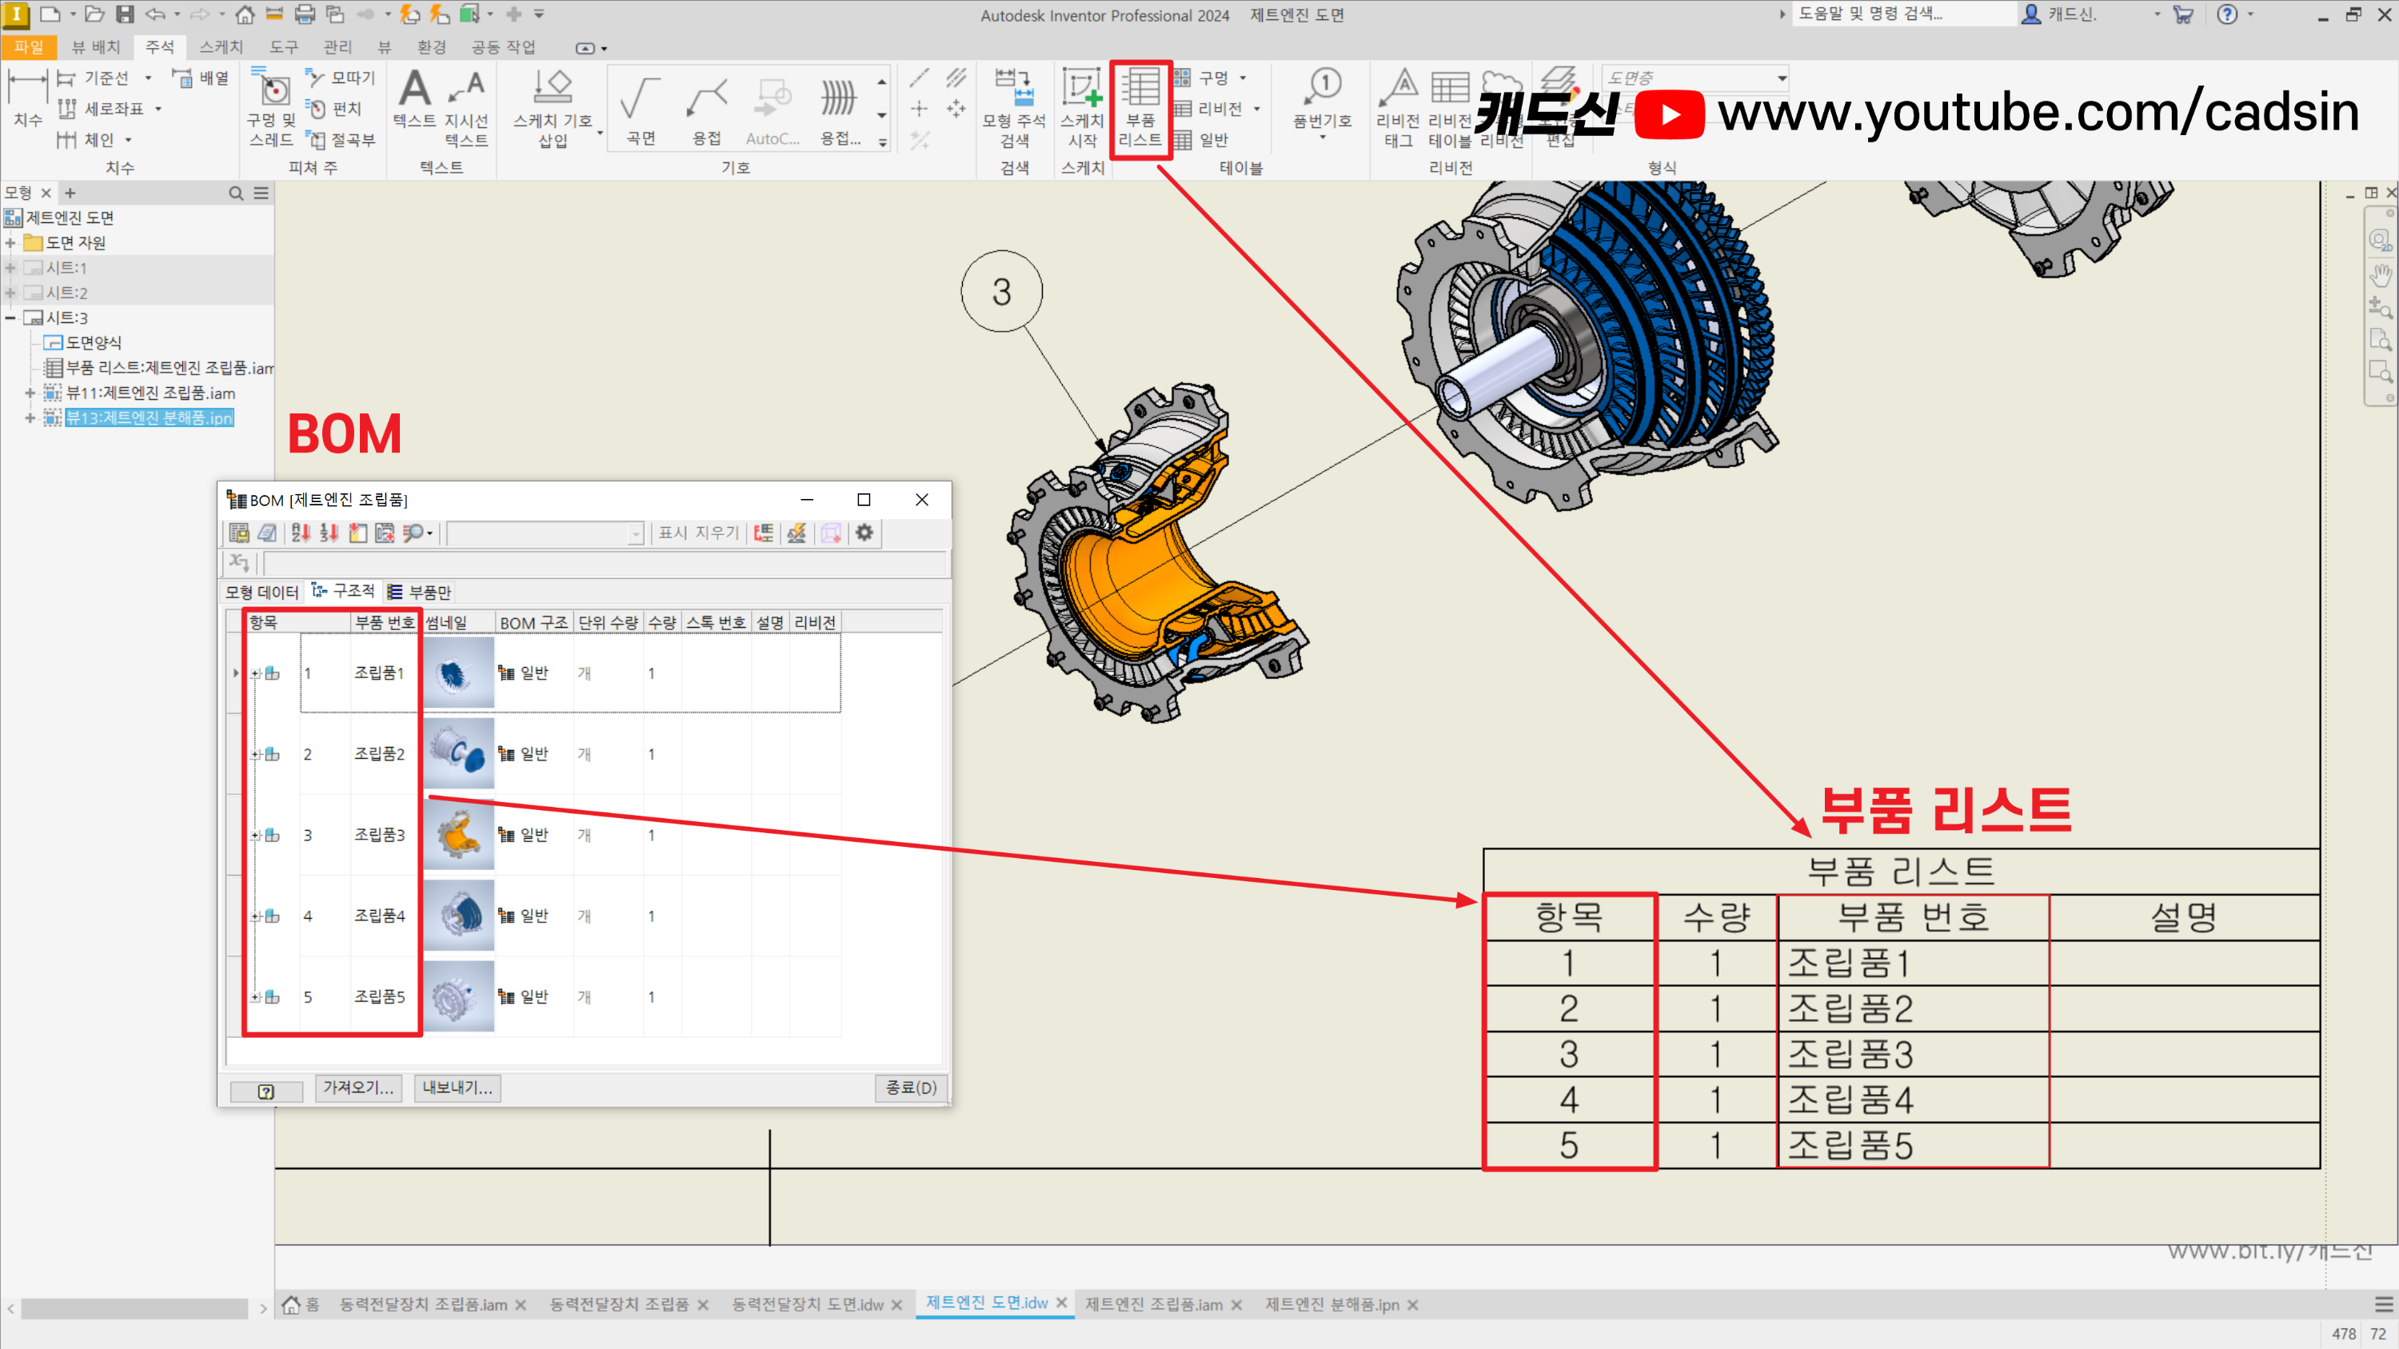Switch to 제트엔진 조립품.iam document tab
The image size is (2399, 1349).
click(x=1153, y=1304)
